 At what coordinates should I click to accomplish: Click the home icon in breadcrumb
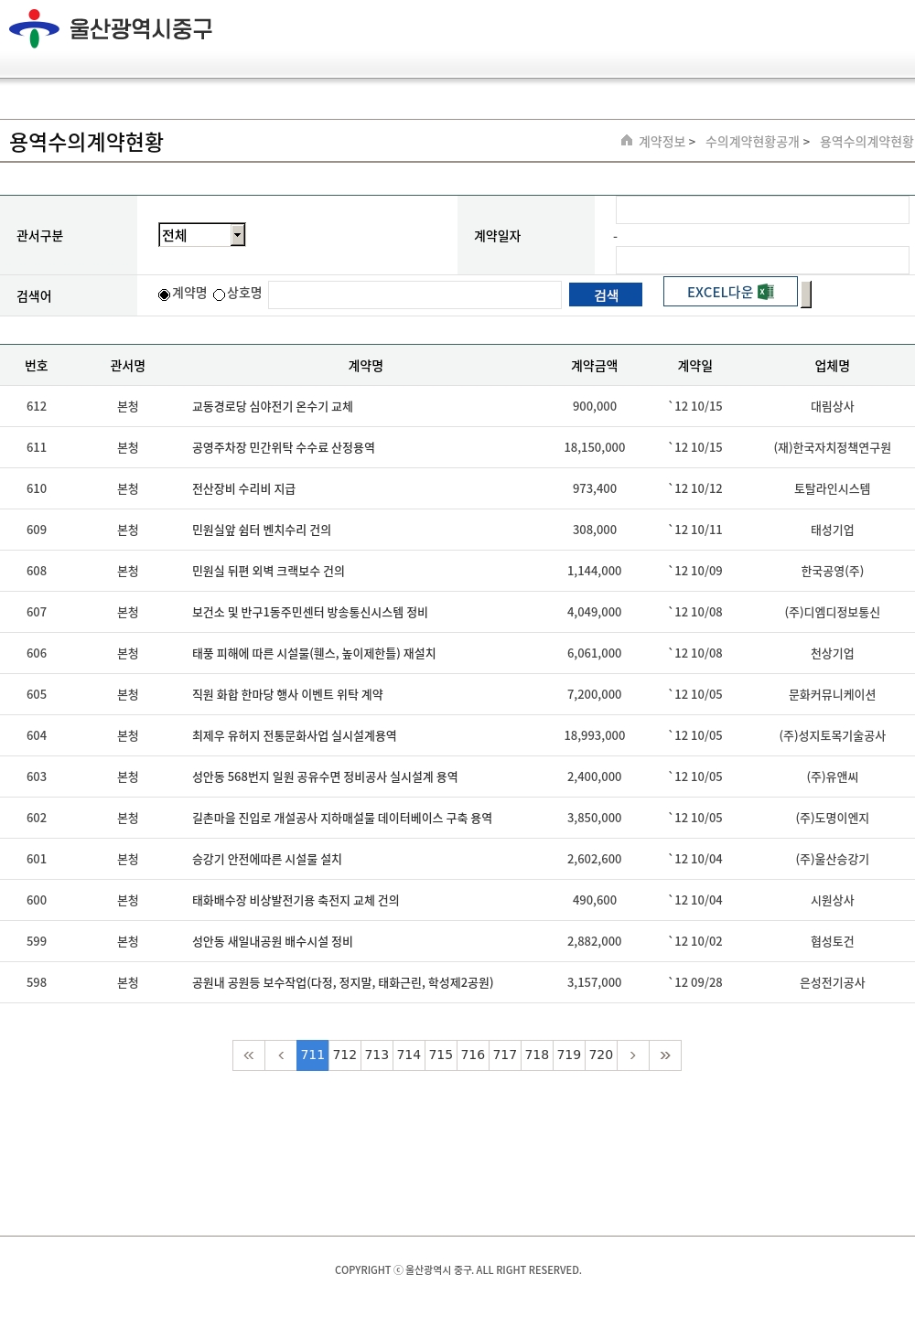(x=627, y=141)
